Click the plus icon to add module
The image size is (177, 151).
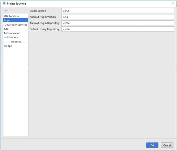point(6,11)
